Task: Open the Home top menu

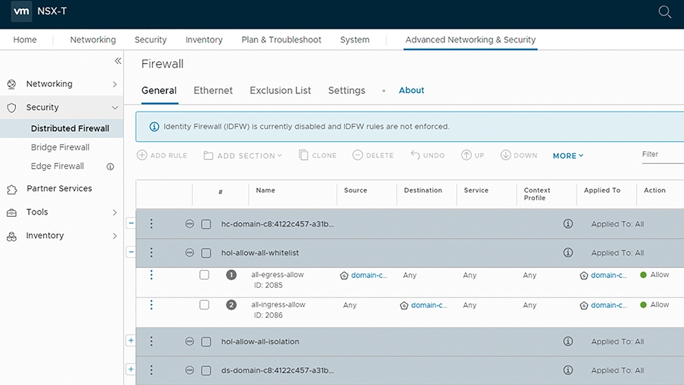Action: 25,40
